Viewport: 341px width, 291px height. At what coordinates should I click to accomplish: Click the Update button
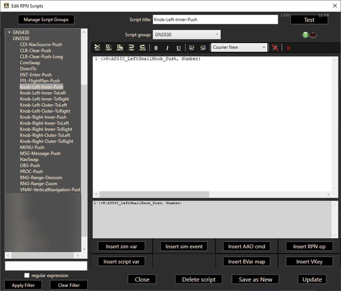click(312, 279)
